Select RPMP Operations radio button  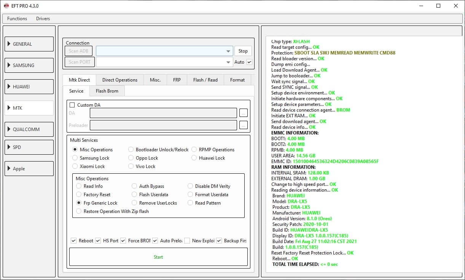point(194,150)
